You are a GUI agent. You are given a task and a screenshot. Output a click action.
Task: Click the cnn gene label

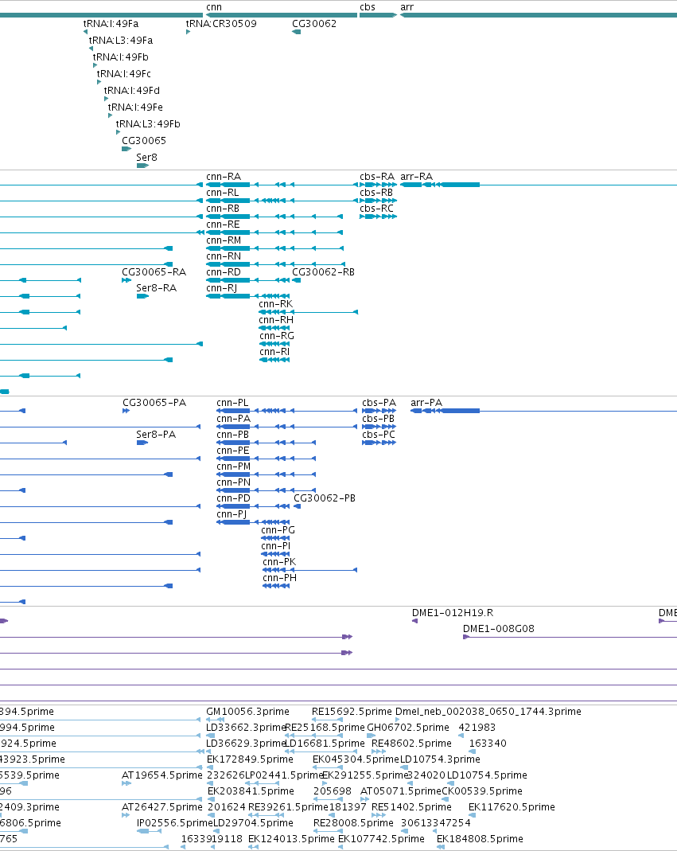pyautogui.click(x=214, y=7)
